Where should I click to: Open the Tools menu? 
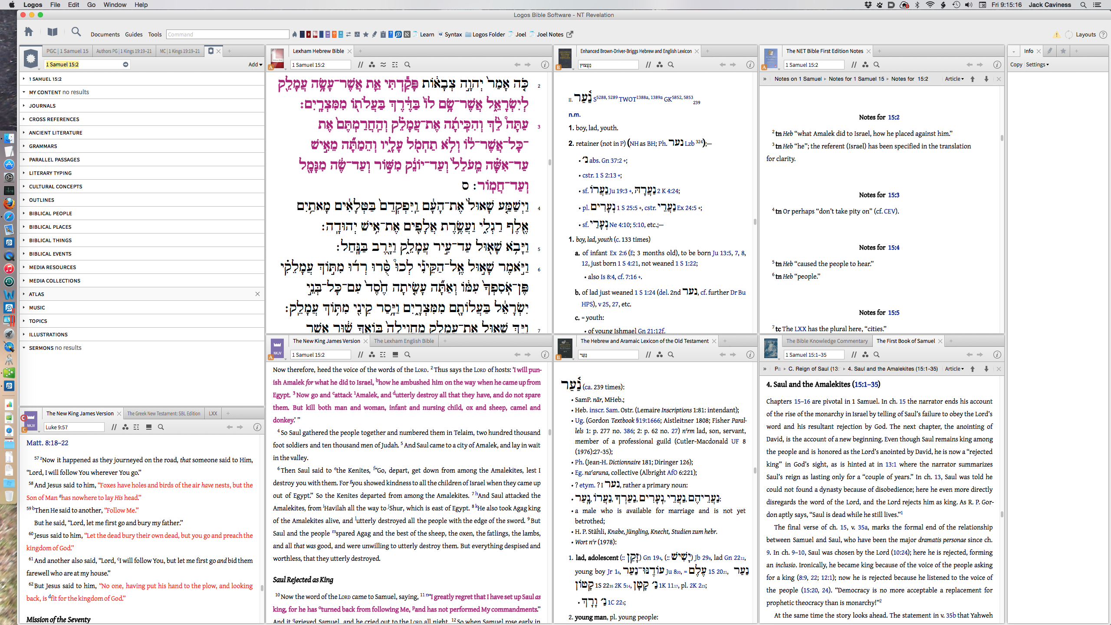pos(154,34)
